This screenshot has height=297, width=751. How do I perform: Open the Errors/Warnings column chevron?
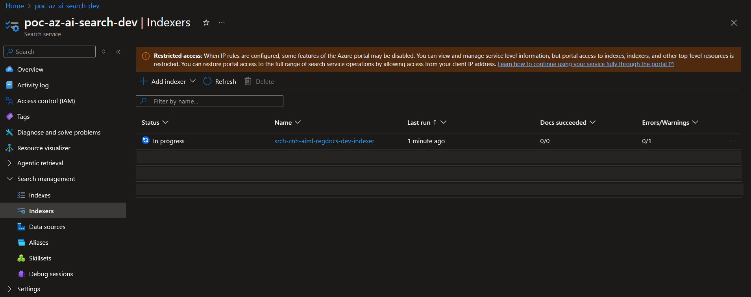[695, 122]
